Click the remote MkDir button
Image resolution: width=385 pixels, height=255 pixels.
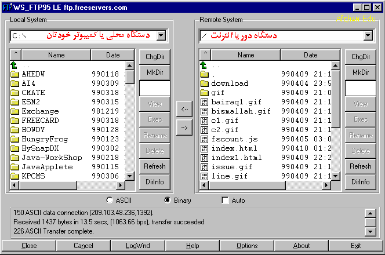[x=360, y=72]
